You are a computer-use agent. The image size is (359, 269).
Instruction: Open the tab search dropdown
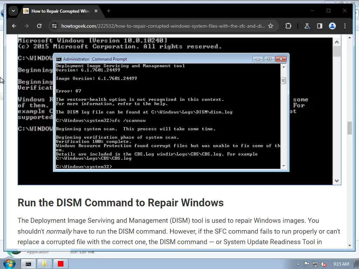point(13,11)
